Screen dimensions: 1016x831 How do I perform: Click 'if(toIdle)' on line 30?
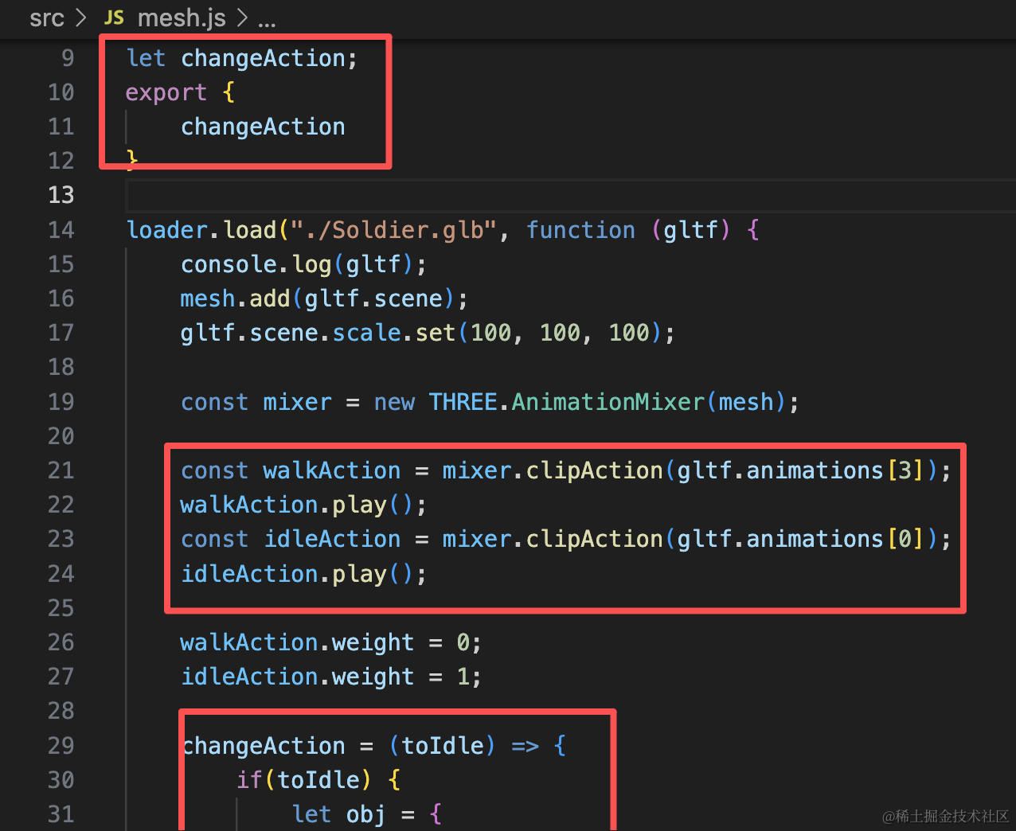click(x=303, y=780)
